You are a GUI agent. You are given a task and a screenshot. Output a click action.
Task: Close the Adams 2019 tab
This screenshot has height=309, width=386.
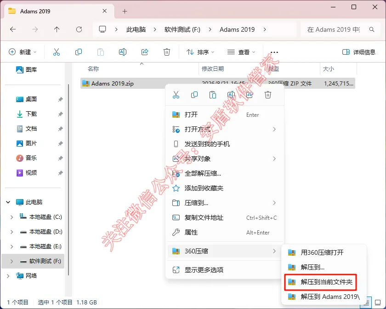coord(105,11)
